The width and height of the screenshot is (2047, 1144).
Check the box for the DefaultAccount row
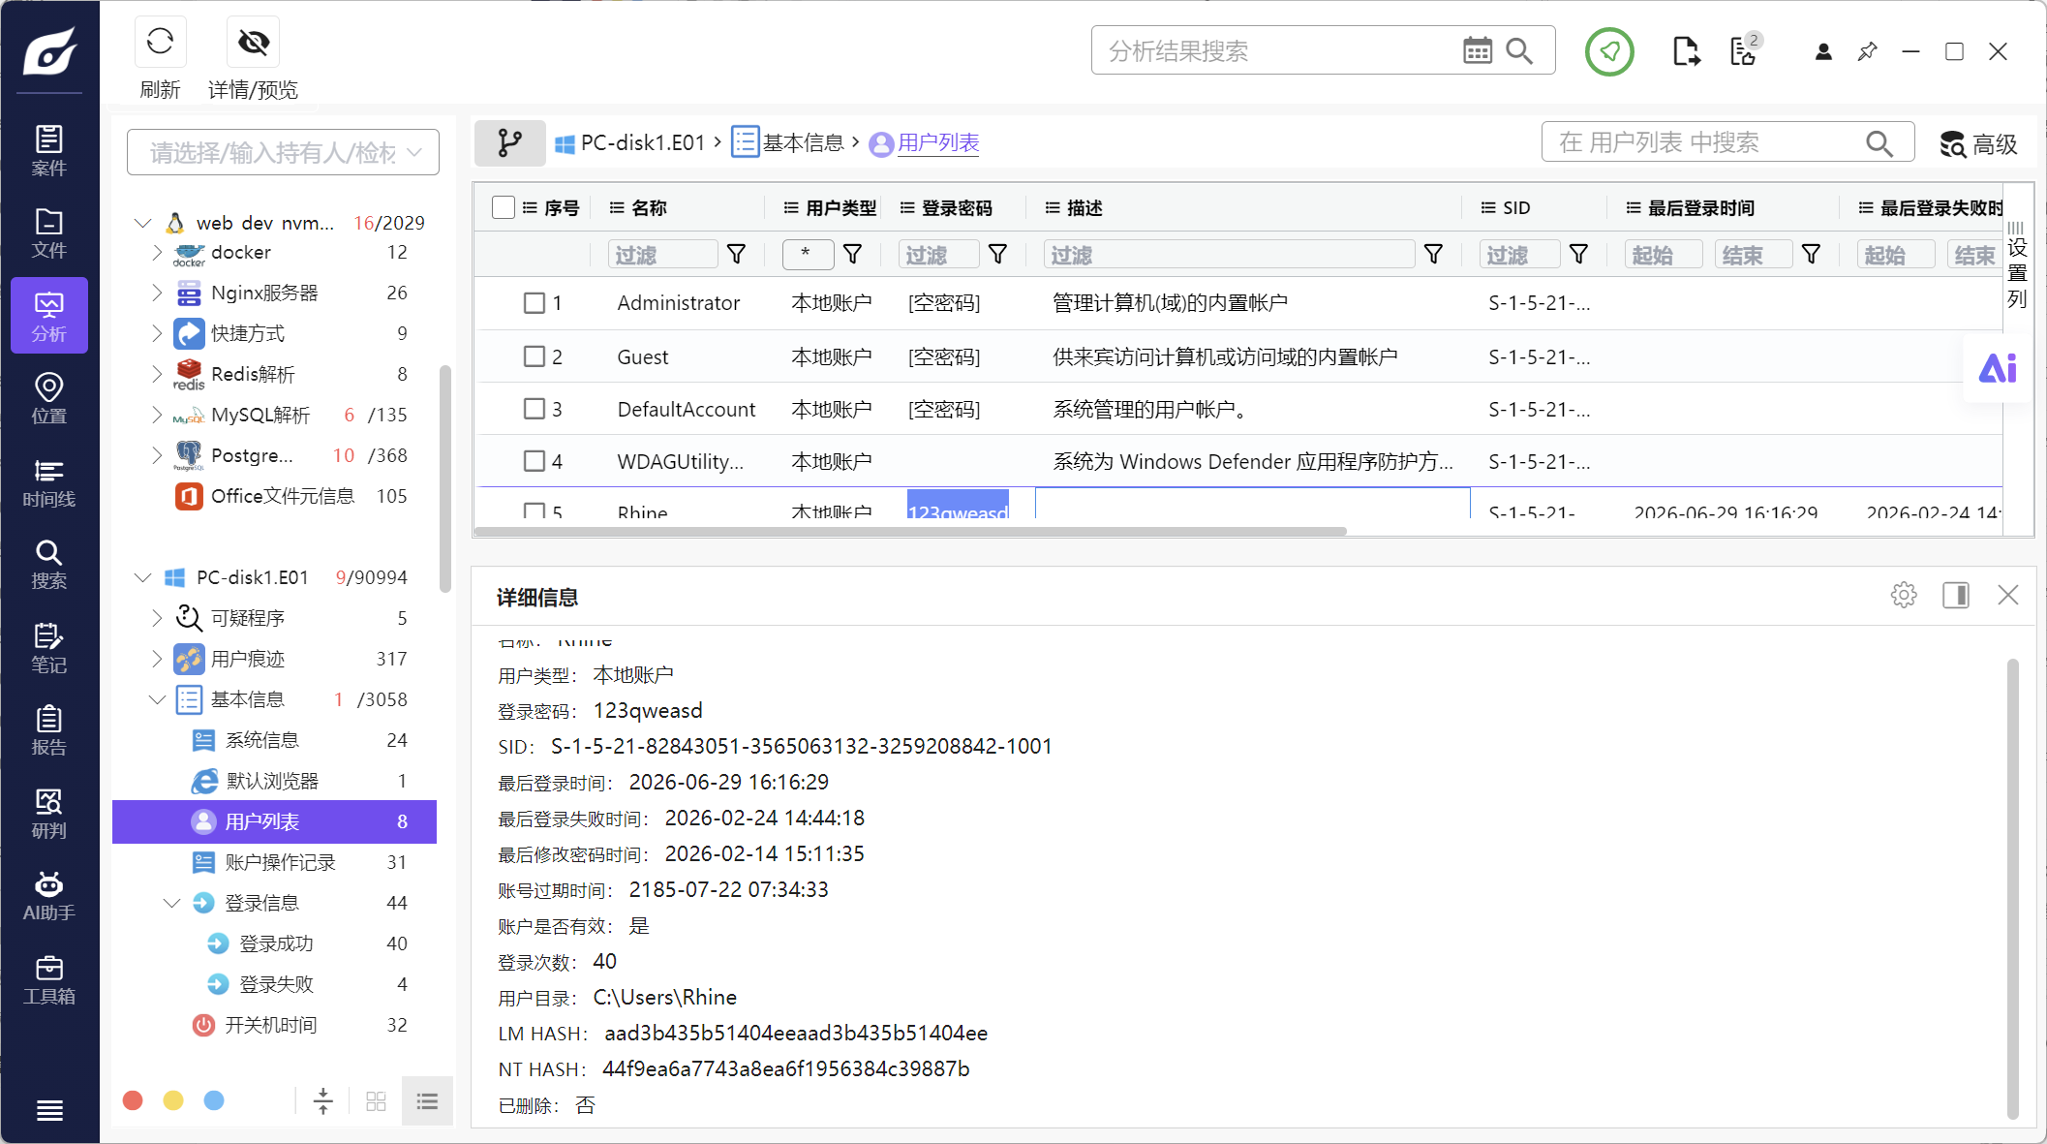pyautogui.click(x=535, y=409)
